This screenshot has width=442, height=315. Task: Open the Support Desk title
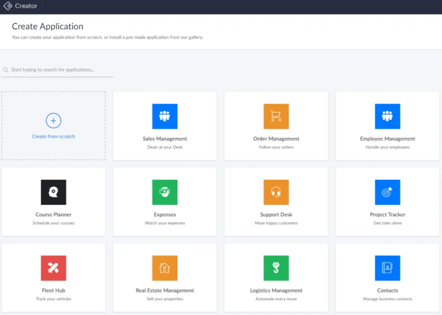coord(276,215)
